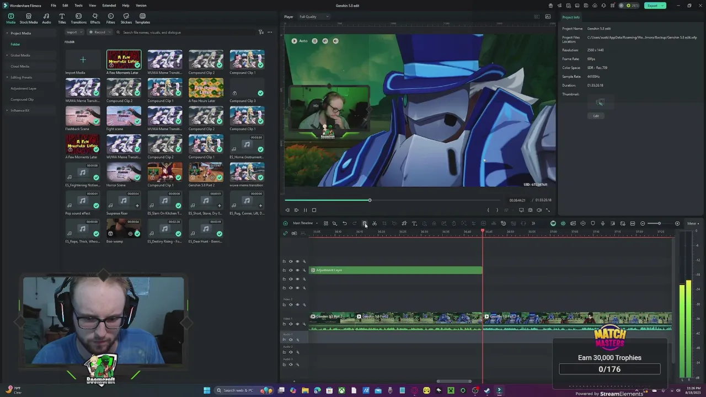Click the Import Media plus tile

[83, 60]
